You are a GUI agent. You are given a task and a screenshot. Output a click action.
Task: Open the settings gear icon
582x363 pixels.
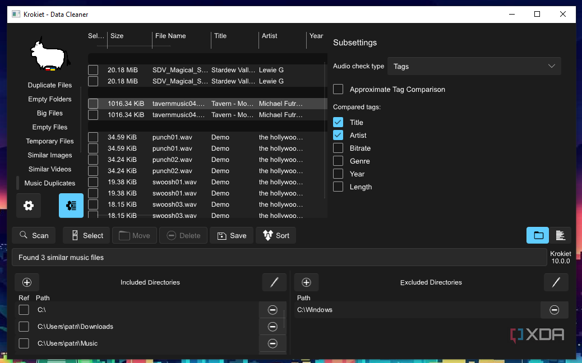(29, 206)
